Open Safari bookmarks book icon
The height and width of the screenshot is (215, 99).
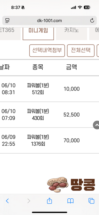[x=70, y=201]
